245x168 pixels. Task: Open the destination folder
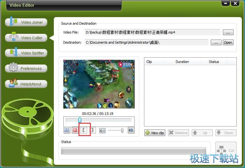point(228,42)
